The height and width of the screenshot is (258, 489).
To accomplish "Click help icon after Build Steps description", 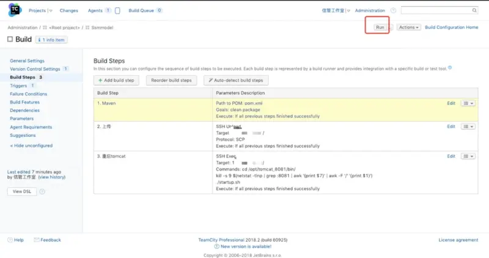I will [450, 67].
